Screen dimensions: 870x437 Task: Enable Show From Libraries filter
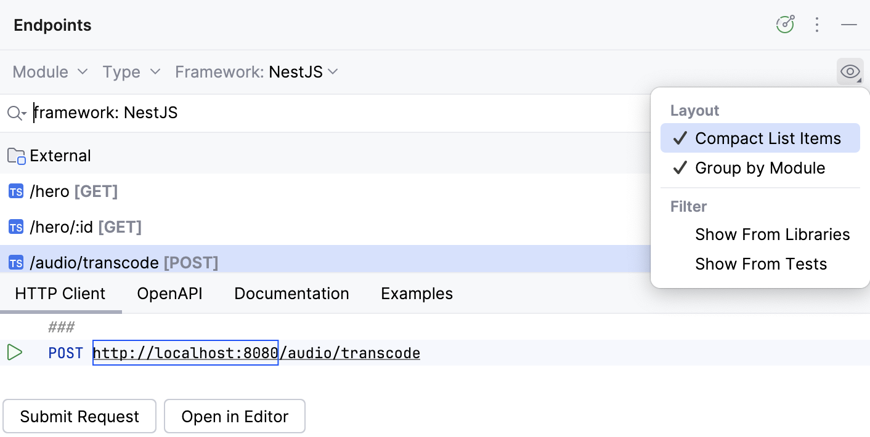click(x=773, y=234)
